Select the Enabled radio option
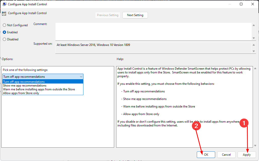Viewport: 259px width, 161px height. click(4, 32)
